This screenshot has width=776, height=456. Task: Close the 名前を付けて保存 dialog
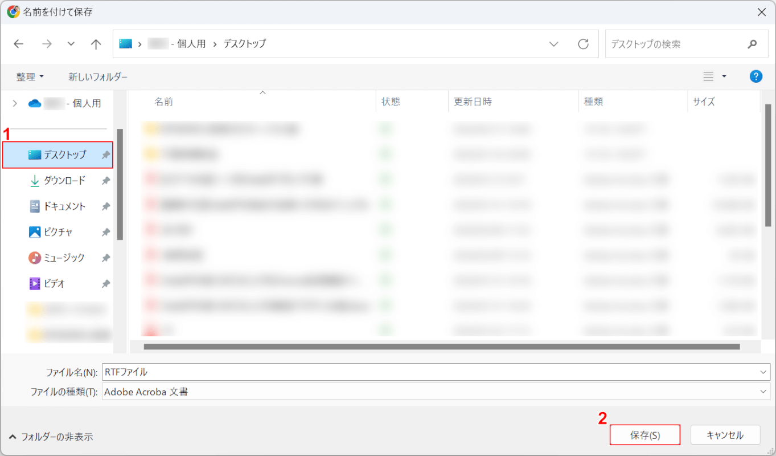(761, 12)
